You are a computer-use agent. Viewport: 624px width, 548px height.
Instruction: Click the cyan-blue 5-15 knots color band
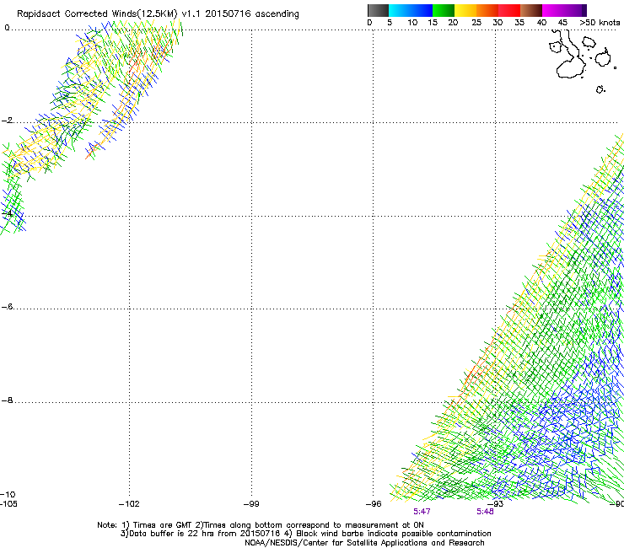coord(411,10)
